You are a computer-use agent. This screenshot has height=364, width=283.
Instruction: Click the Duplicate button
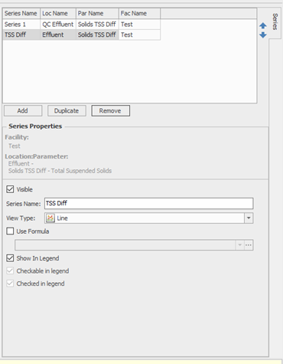(67, 111)
